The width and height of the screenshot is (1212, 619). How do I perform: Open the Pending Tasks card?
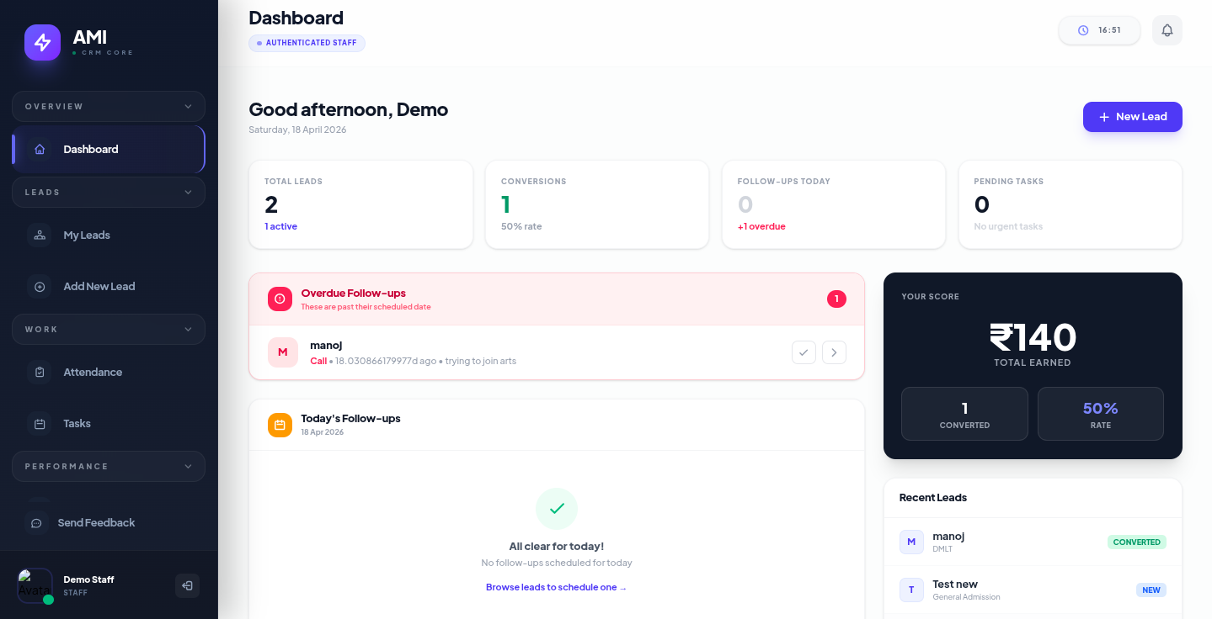pos(1071,204)
